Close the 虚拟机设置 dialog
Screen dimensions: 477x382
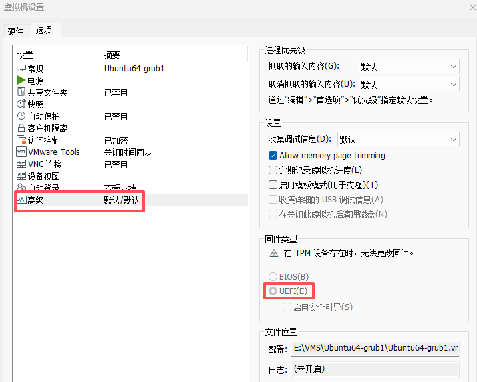(472, 7)
